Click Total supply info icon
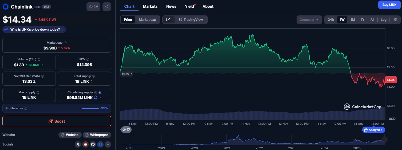Image resolution: width=402 pixels, height=150 pixels. pos(94,76)
